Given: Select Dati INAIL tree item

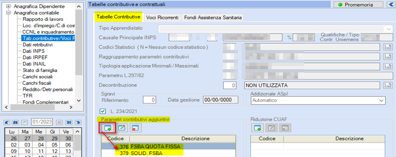Looking at the screenshot, I should click(34, 64).
